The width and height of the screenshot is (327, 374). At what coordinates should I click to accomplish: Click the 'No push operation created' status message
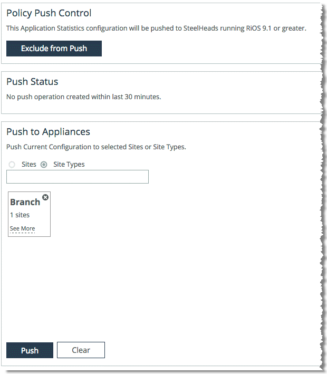click(84, 97)
